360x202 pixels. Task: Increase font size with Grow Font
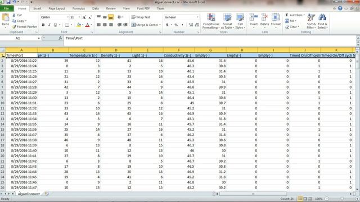pos(84,17)
